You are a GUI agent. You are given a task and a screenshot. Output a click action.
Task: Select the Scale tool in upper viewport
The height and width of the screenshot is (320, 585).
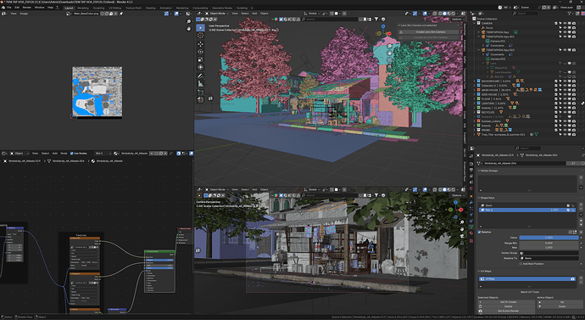(201, 59)
